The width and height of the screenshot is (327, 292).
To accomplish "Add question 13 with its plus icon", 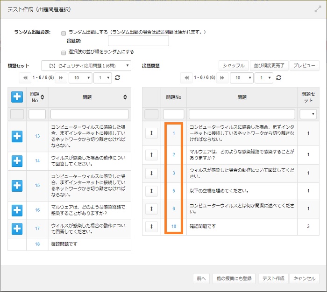I will (17, 136).
